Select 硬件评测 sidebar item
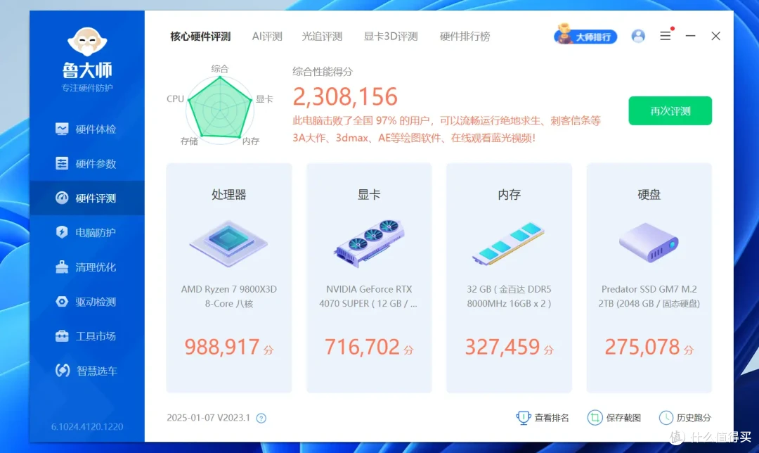The image size is (759, 453). tap(87, 198)
